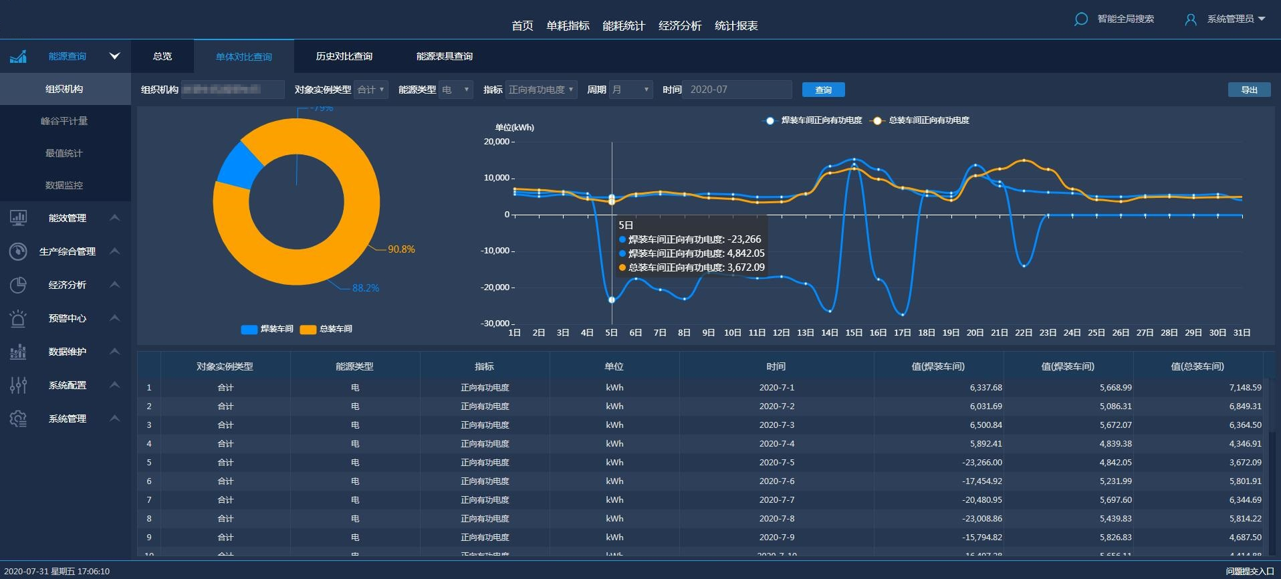1281x579 pixels.
Task: Click the global search magnifier icon
Action: pyautogui.click(x=1080, y=19)
